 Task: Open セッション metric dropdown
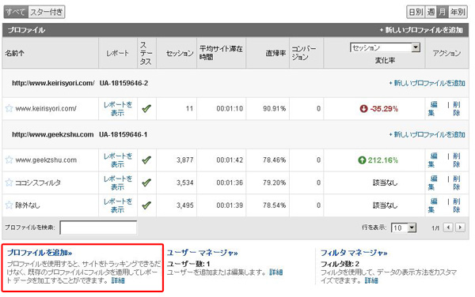click(385, 47)
